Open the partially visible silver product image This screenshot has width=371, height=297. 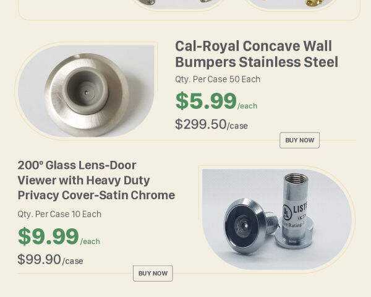[179, 4]
